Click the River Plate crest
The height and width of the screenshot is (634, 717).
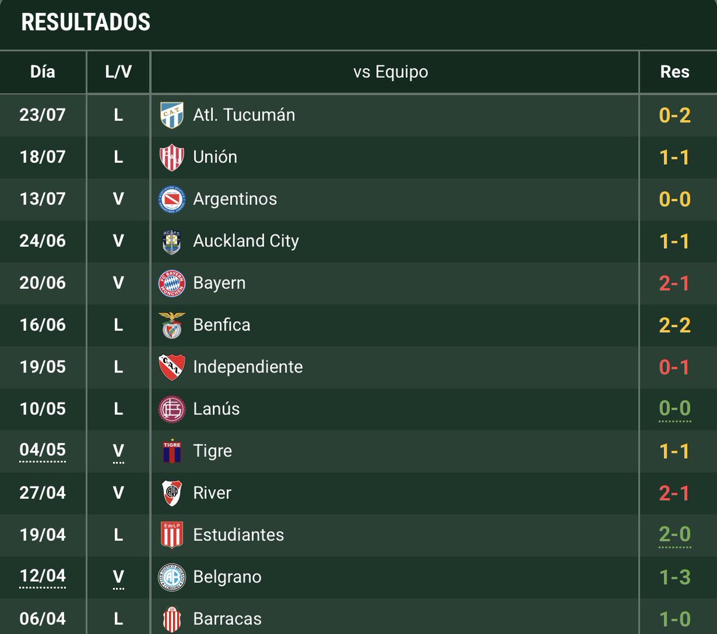tap(172, 493)
